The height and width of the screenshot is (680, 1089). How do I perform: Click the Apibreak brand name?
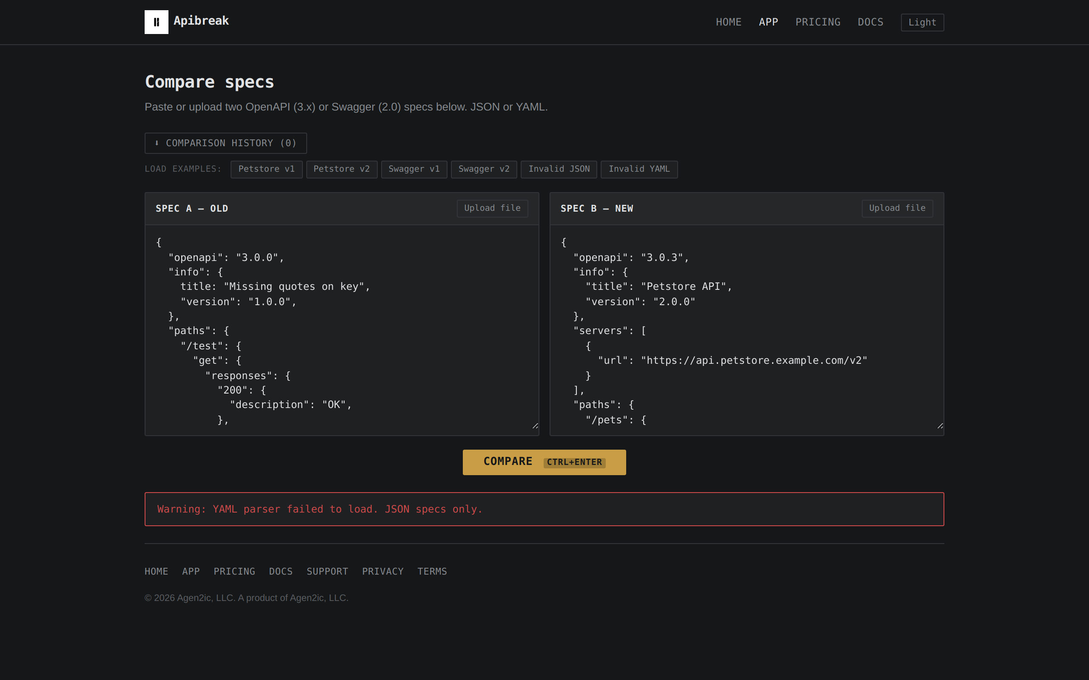[x=201, y=21]
